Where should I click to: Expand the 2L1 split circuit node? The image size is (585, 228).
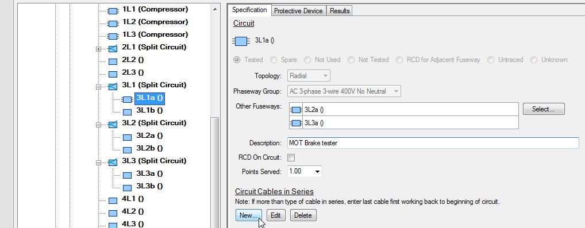click(x=98, y=49)
